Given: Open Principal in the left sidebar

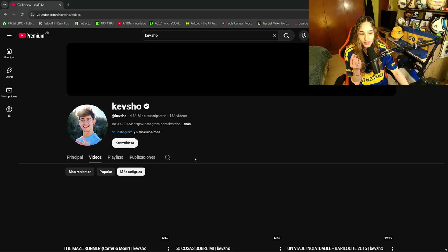Looking at the screenshot, I should [9, 54].
